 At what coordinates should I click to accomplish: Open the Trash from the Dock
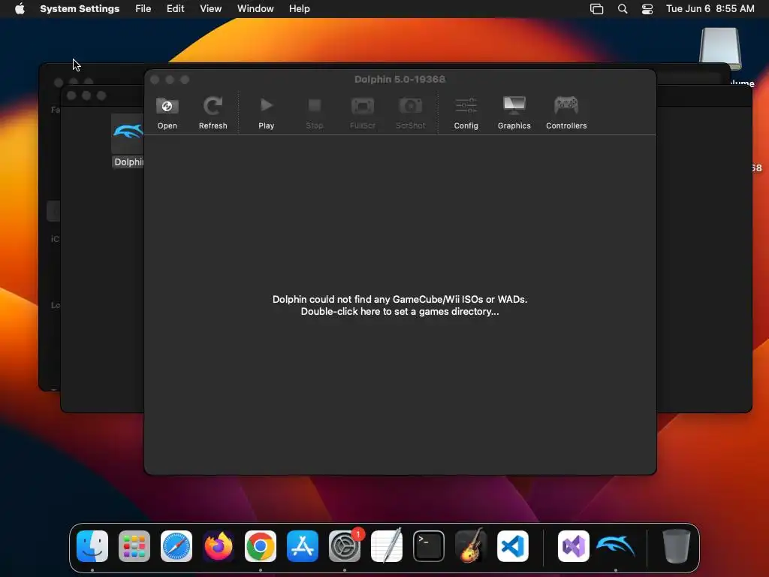tap(677, 546)
